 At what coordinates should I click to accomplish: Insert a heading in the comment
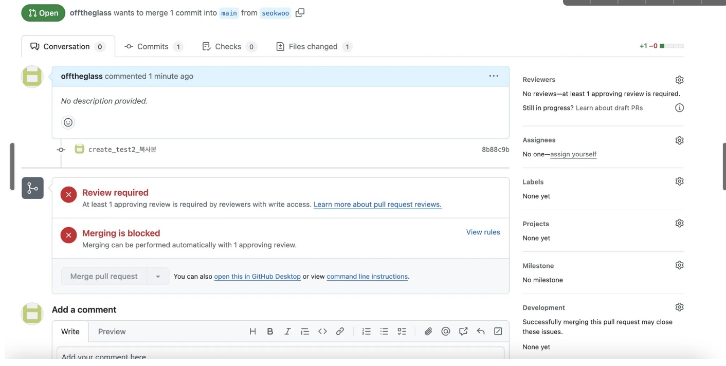pyautogui.click(x=252, y=332)
